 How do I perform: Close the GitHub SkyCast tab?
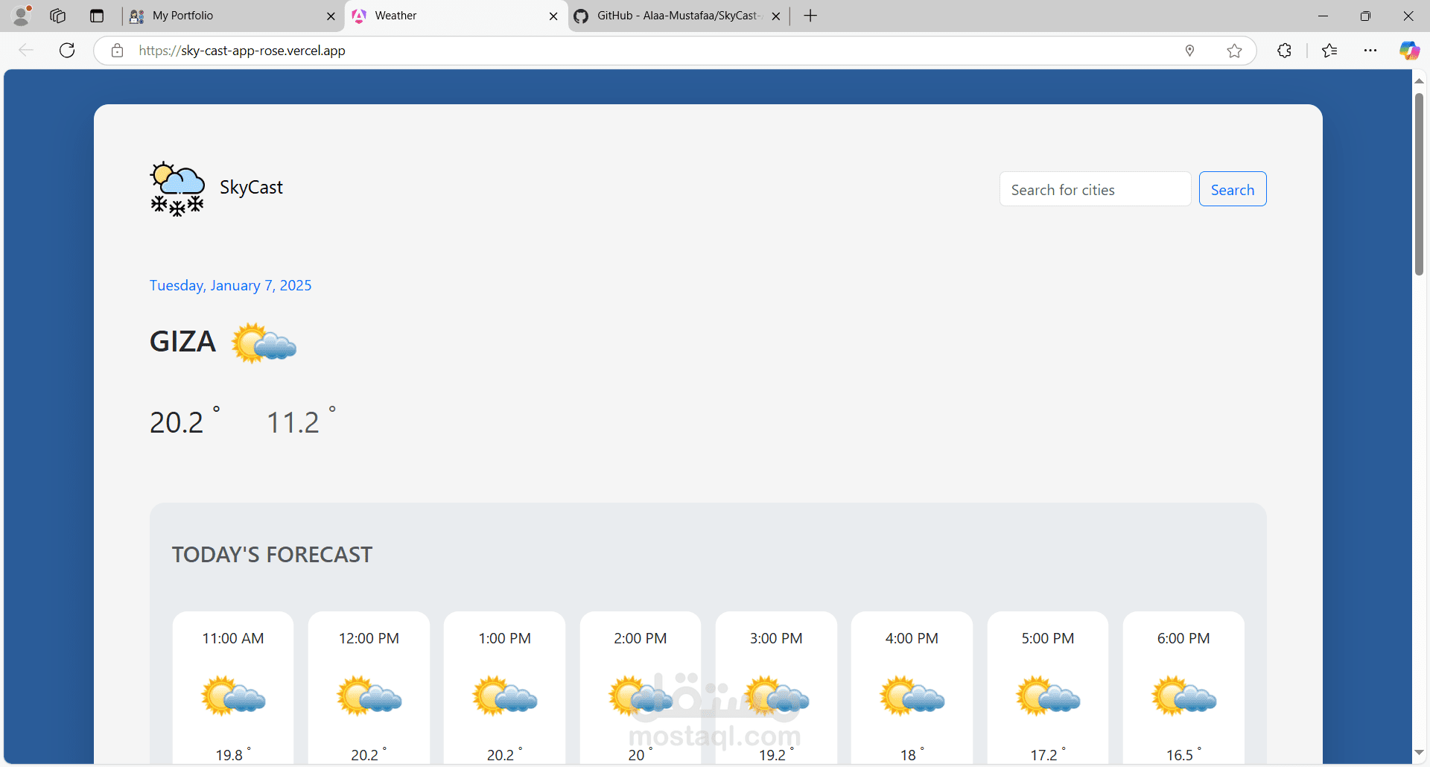coord(776,16)
